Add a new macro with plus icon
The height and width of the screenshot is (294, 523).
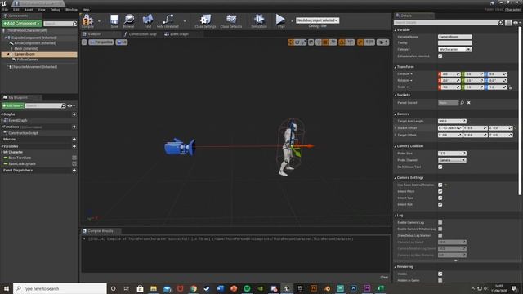click(74, 140)
